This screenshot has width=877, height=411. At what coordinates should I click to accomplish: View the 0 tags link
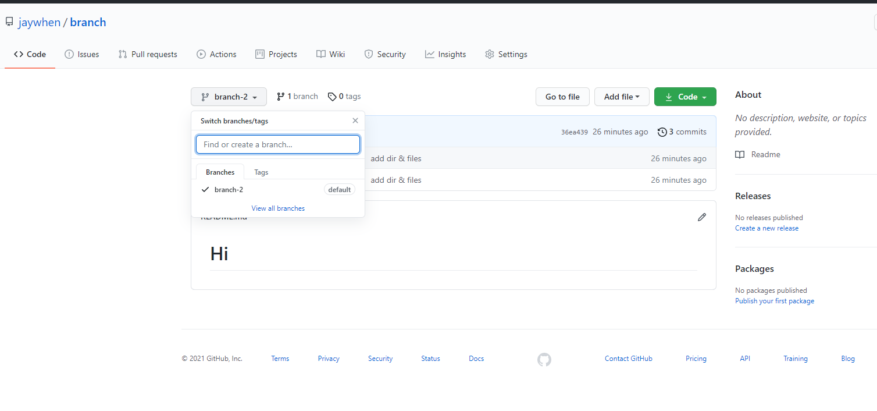click(344, 97)
